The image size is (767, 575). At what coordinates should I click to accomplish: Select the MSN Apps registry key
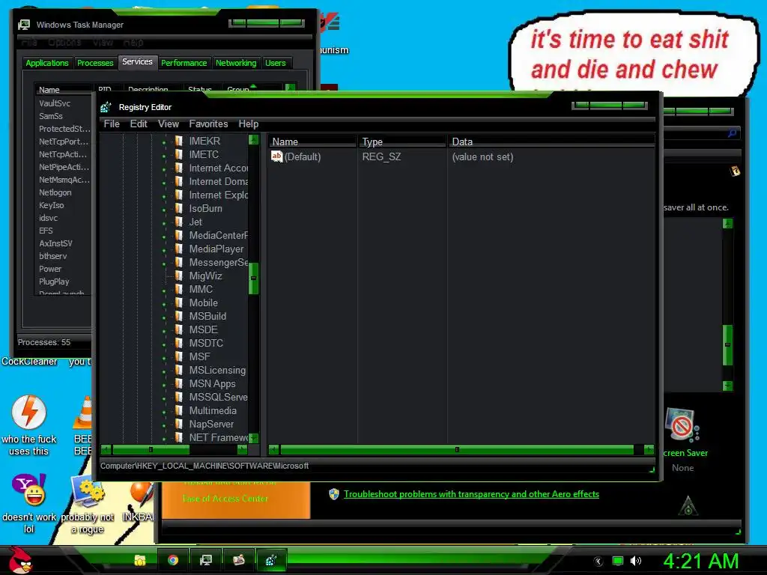tap(212, 384)
